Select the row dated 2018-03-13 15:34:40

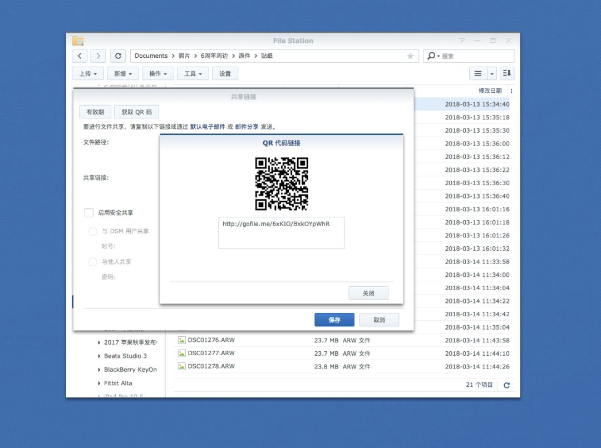(x=462, y=104)
